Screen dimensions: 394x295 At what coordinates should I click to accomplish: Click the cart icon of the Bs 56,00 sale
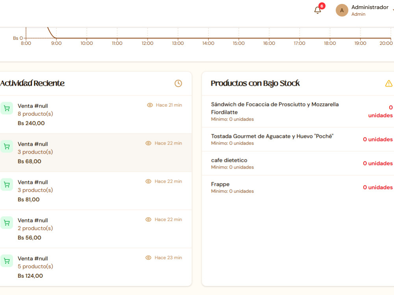pos(7,223)
